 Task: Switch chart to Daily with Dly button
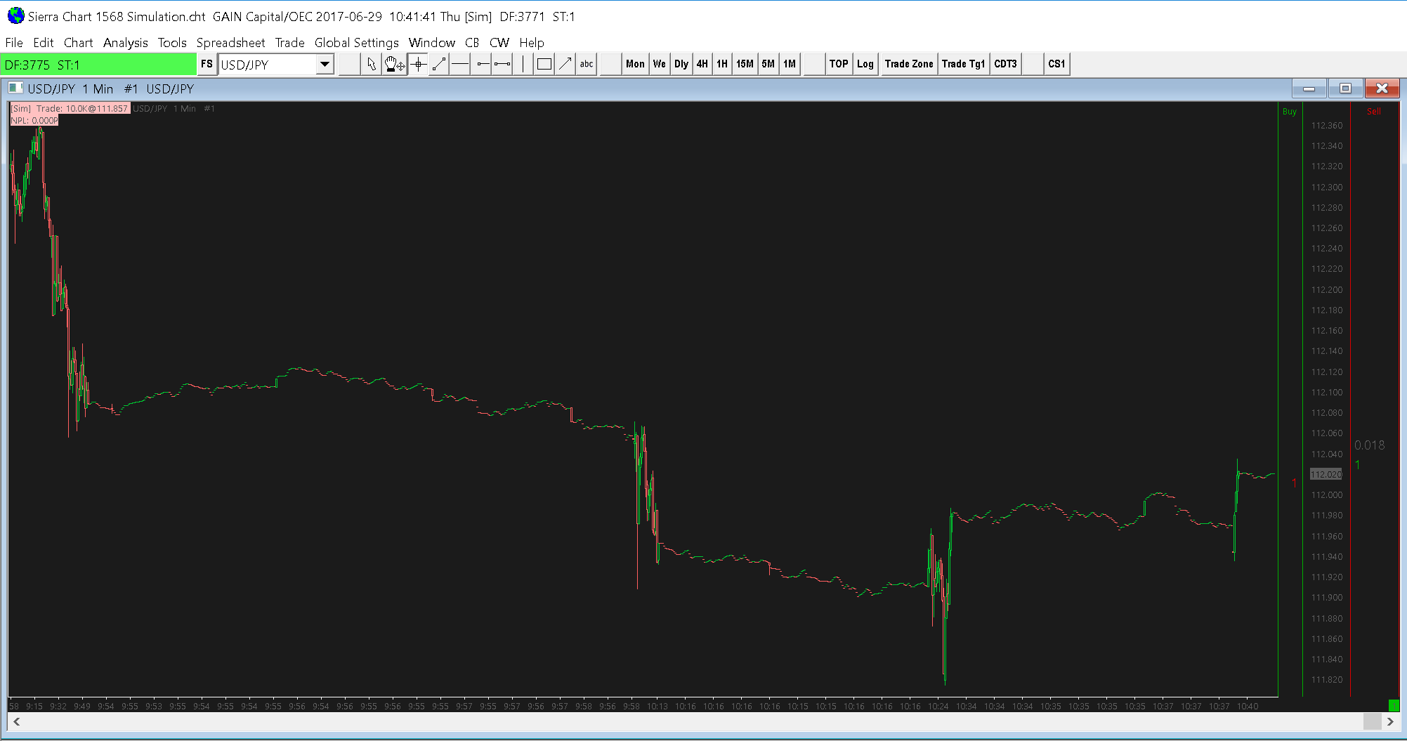tap(681, 65)
